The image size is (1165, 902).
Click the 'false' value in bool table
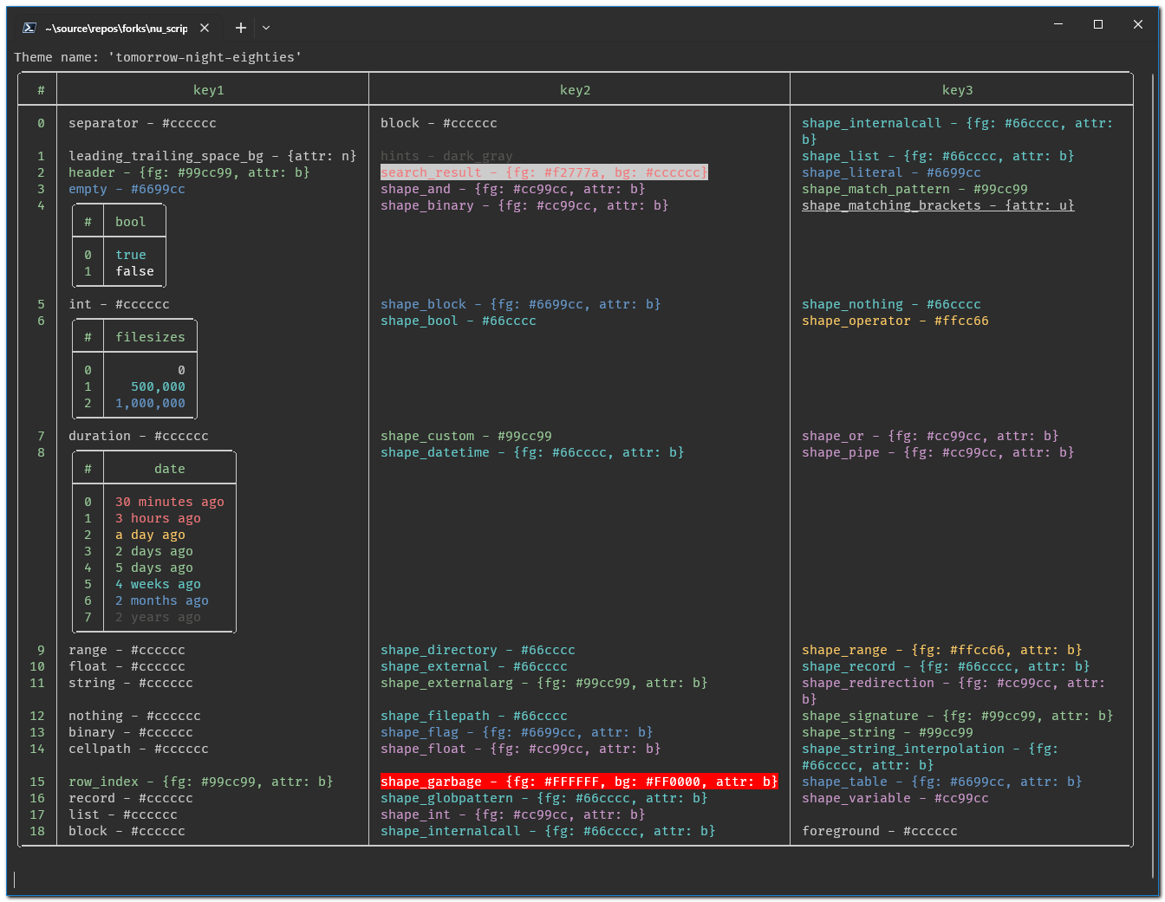coord(135,271)
